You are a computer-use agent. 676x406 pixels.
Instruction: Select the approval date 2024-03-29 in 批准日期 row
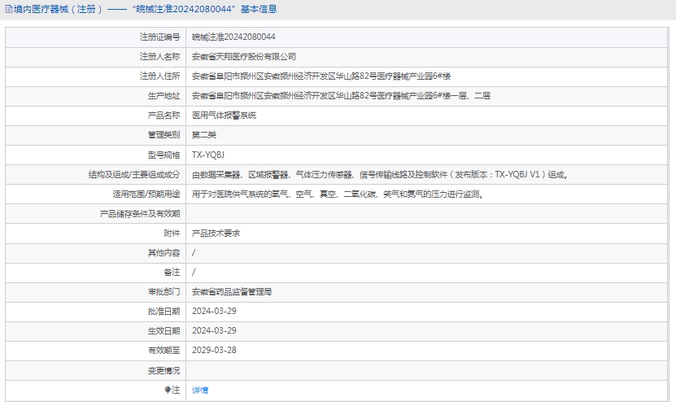214,311
